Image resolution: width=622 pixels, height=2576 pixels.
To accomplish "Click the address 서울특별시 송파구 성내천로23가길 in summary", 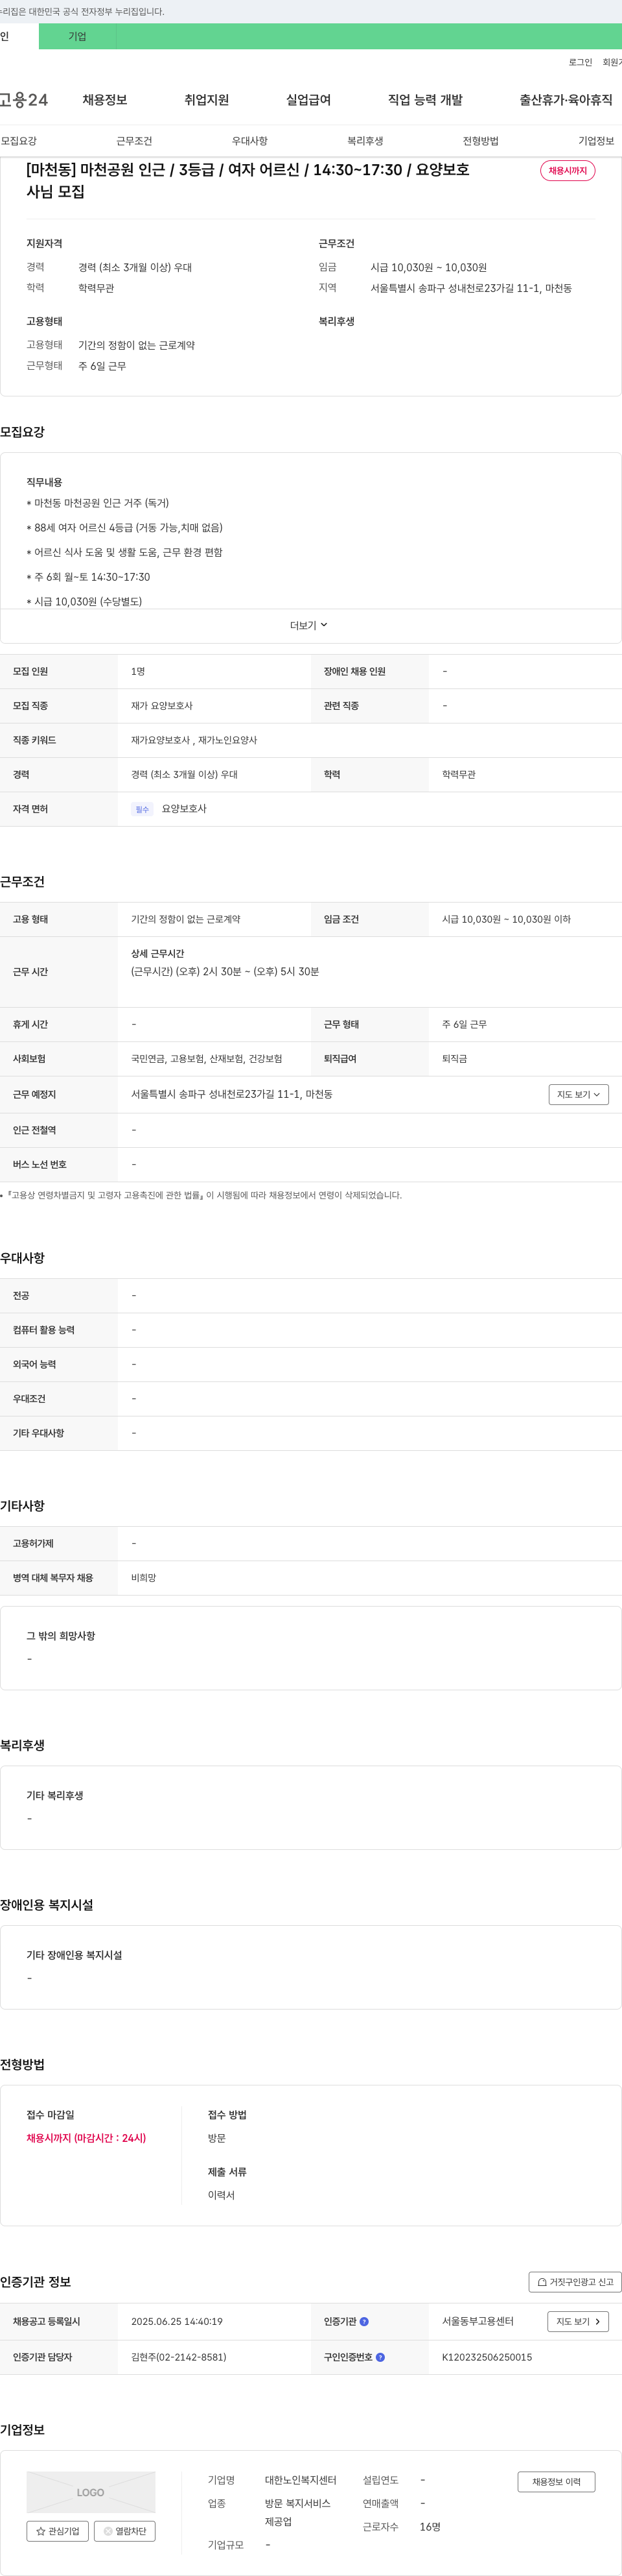I will tap(471, 288).
